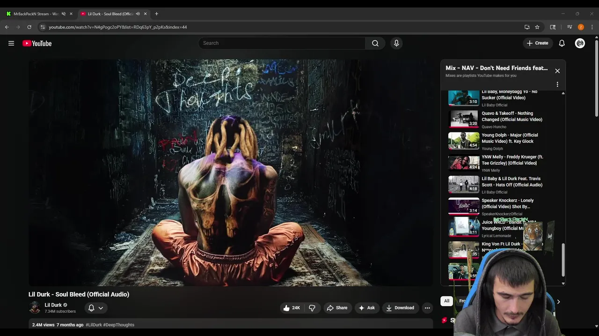Viewport: 599px width, 336px height.
Task: Open more actions ellipsis under video
Action: tap(427, 308)
